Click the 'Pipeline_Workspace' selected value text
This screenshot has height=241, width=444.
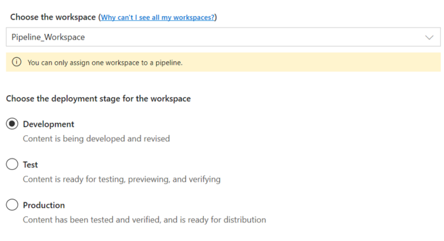[x=48, y=37]
